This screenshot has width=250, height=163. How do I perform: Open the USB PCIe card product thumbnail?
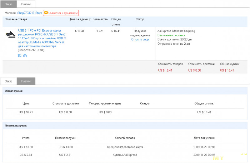pyautogui.click(x=10, y=35)
